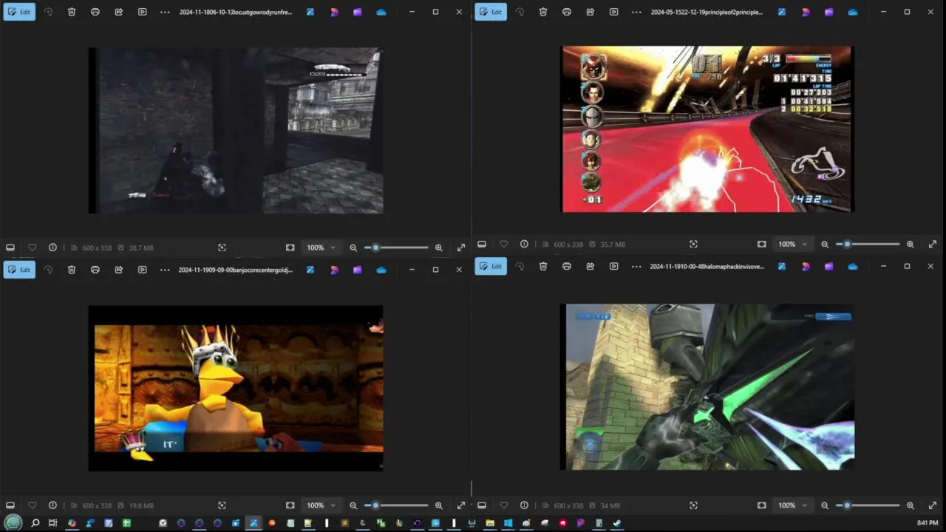Screen dimensions: 946x532
Task: Fit banjo image to window
Action: click(x=290, y=505)
